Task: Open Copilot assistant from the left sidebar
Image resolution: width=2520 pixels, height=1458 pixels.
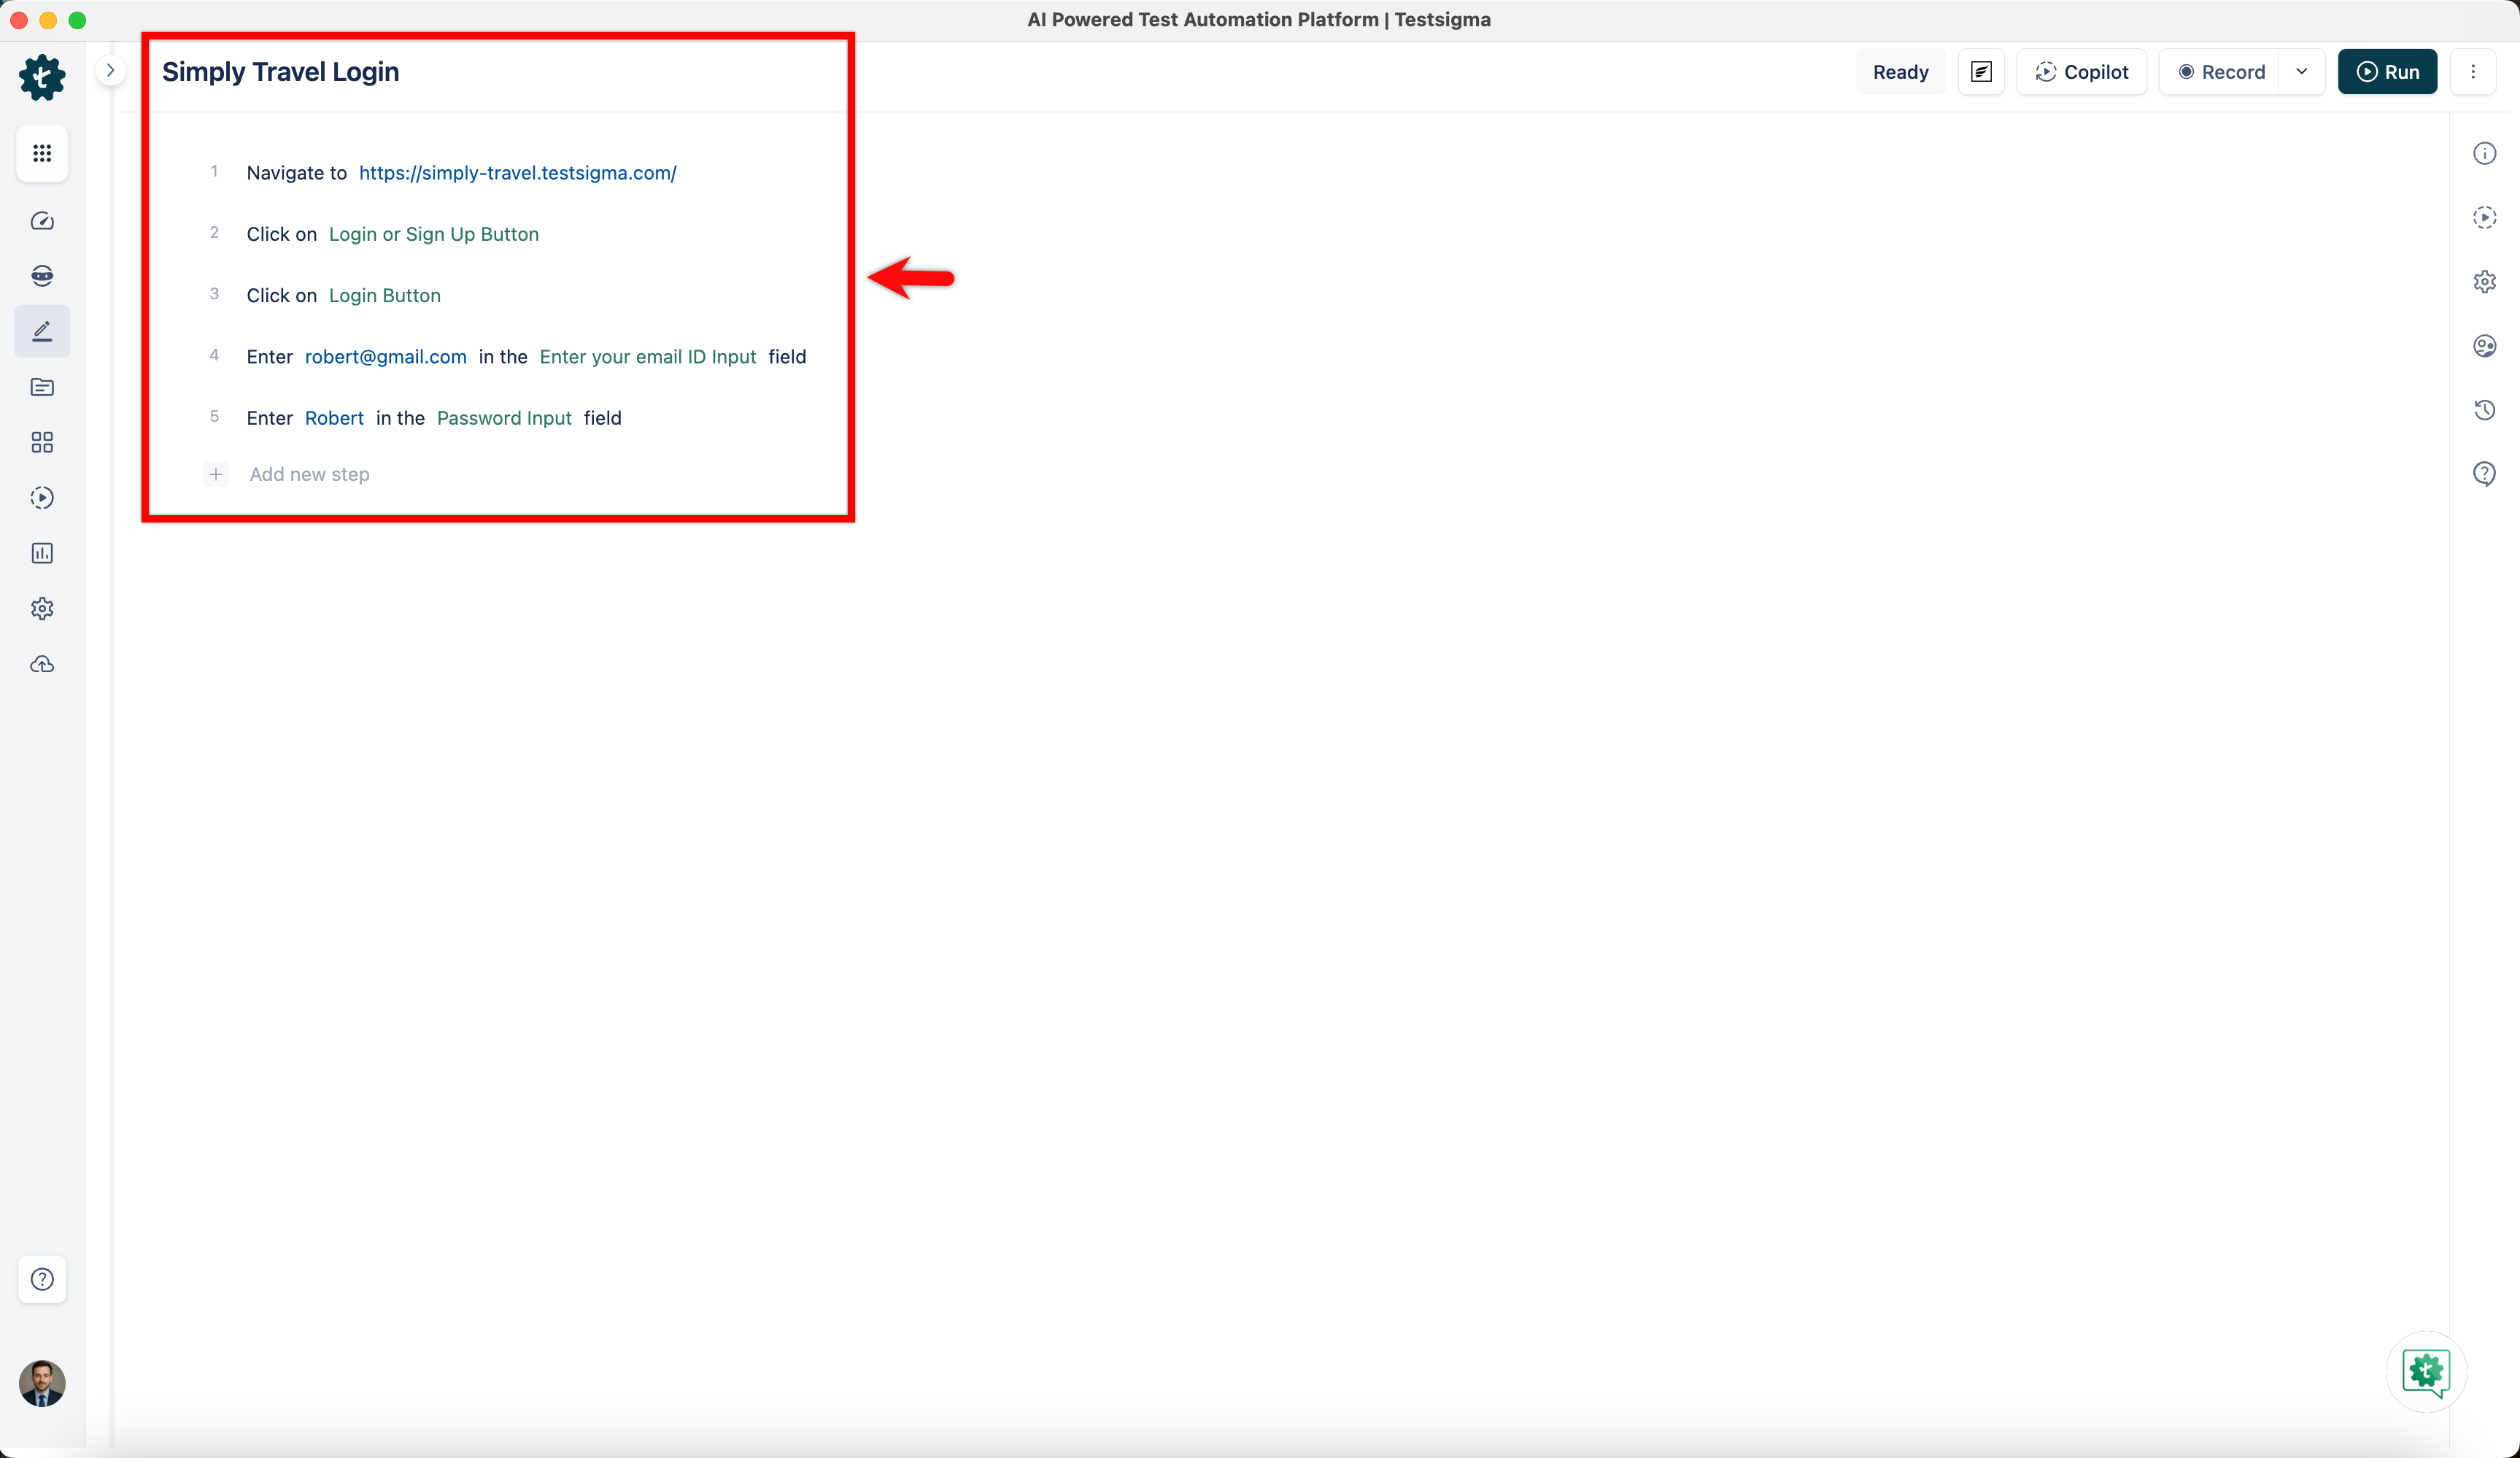Action: 42,276
